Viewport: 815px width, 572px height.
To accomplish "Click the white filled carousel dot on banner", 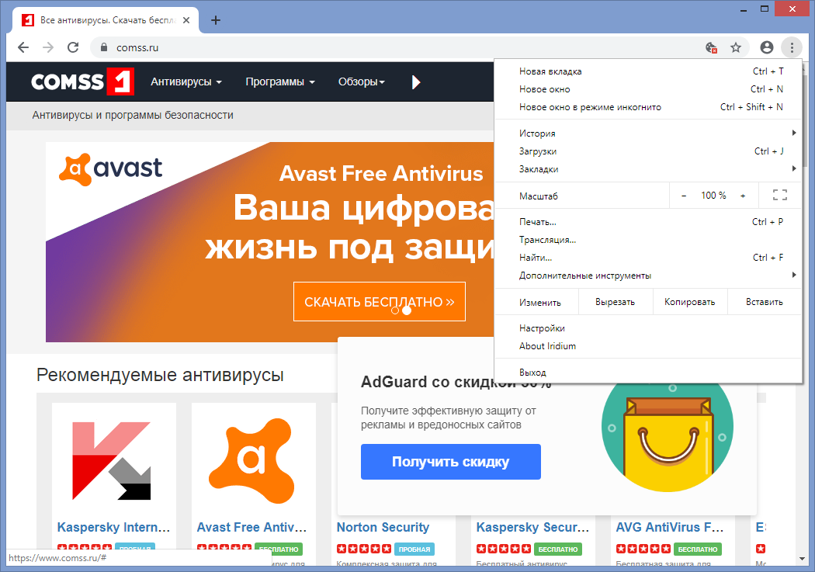I will click(x=407, y=310).
